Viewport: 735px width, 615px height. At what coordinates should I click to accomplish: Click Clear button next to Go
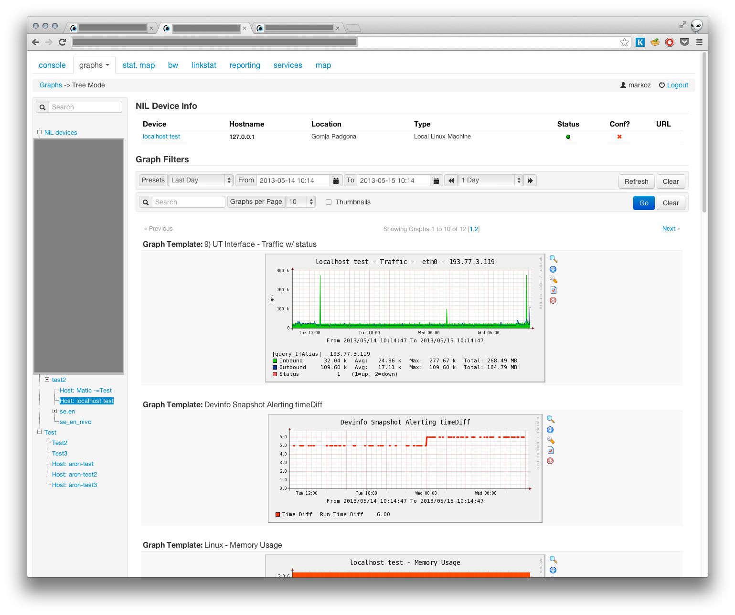pyautogui.click(x=671, y=203)
